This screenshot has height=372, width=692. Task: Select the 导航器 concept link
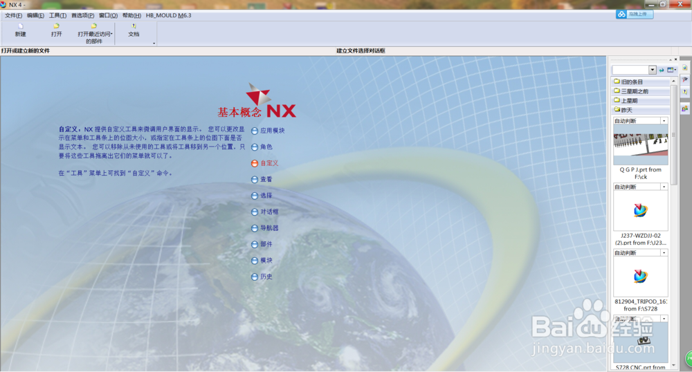(265, 228)
